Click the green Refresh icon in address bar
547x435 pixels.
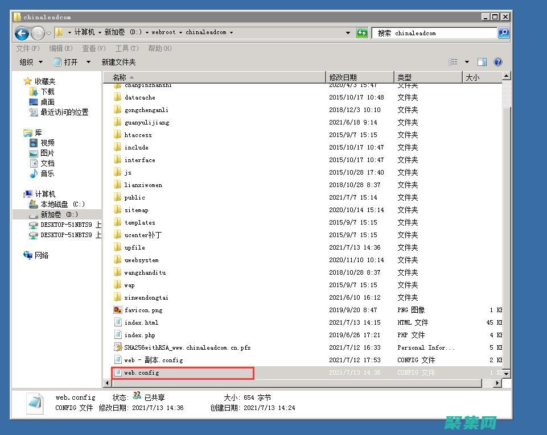[362, 33]
